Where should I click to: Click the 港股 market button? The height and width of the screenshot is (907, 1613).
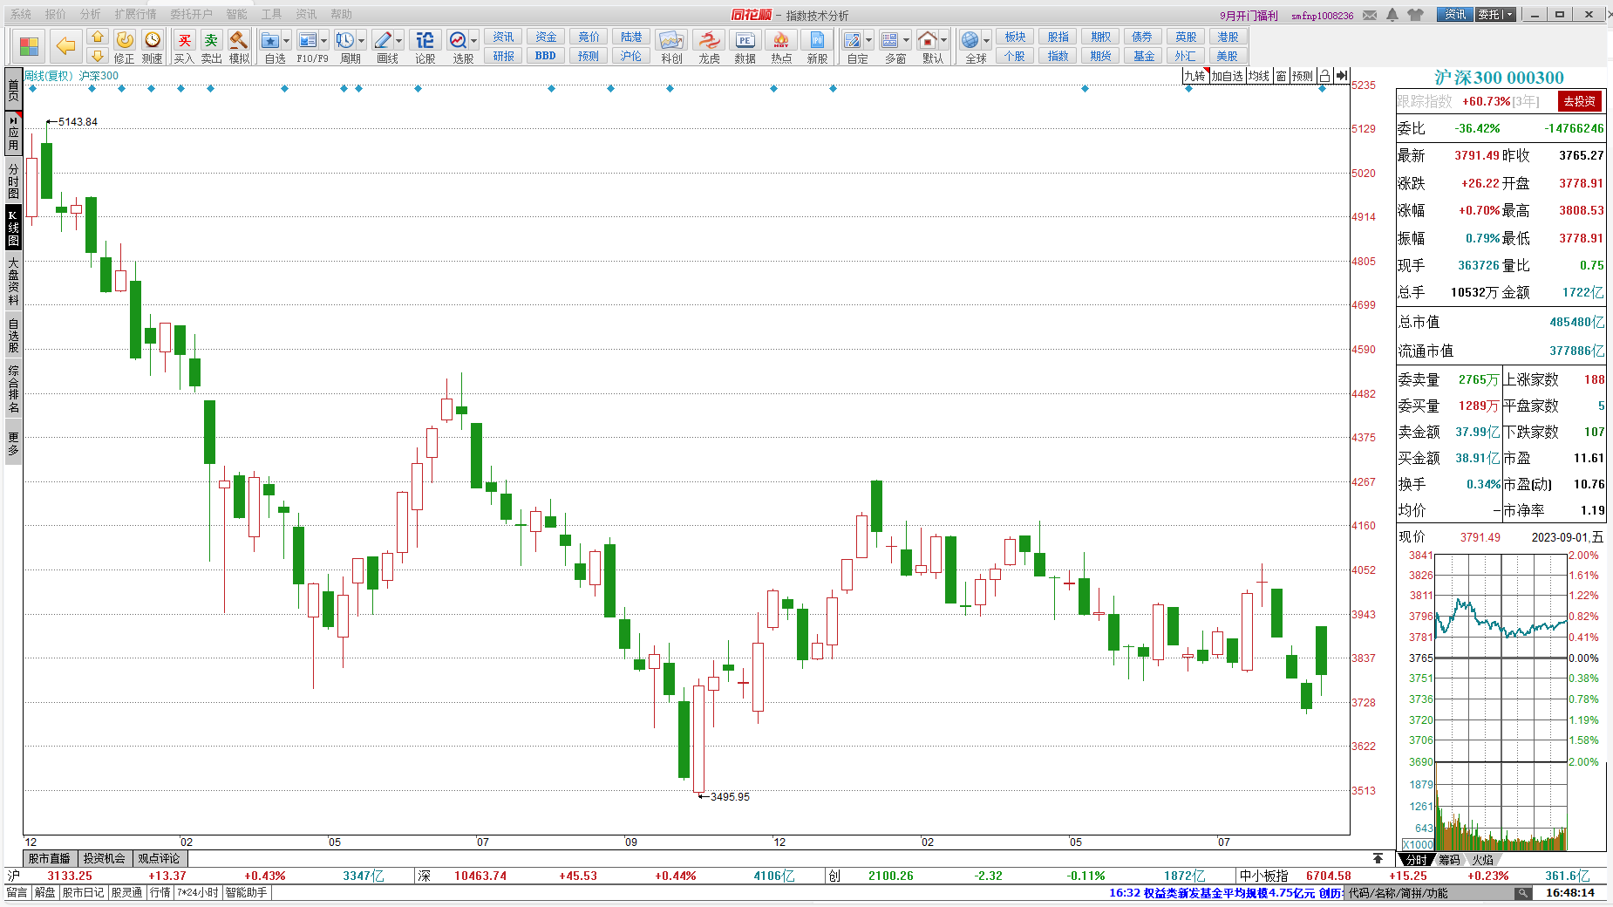1228,37
